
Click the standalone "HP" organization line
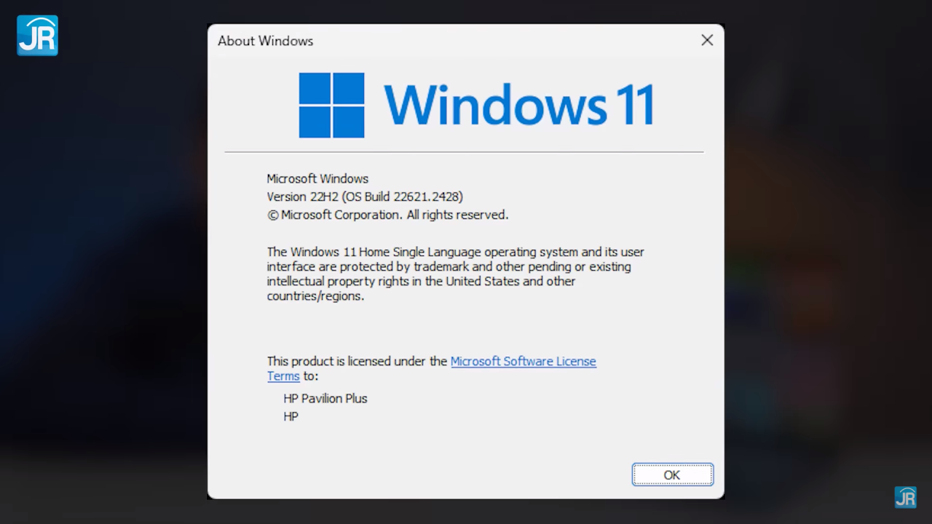click(x=291, y=417)
